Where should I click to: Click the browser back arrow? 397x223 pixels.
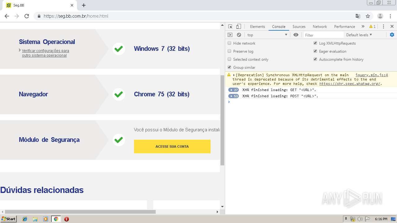7,16
